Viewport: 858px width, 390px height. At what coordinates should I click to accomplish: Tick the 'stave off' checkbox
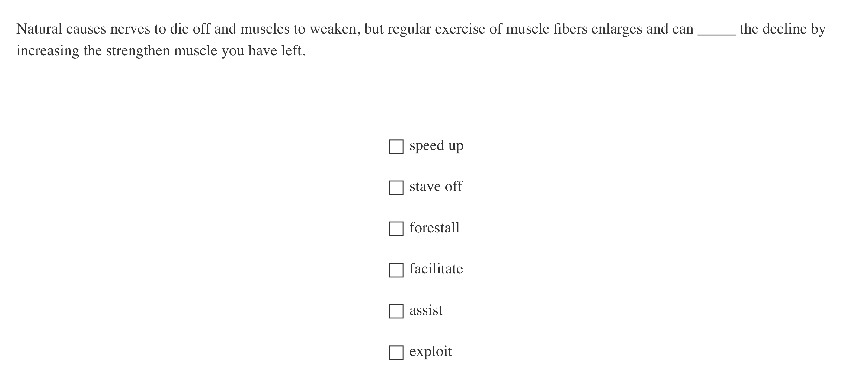(x=396, y=188)
